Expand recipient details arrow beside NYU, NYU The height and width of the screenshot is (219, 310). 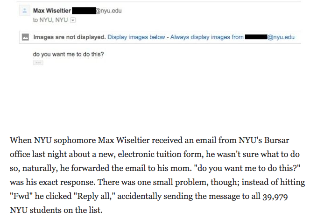click(x=73, y=20)
